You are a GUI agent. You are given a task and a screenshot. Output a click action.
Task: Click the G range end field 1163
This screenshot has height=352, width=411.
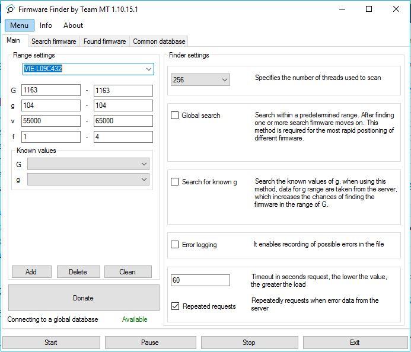tap(123, 91)
